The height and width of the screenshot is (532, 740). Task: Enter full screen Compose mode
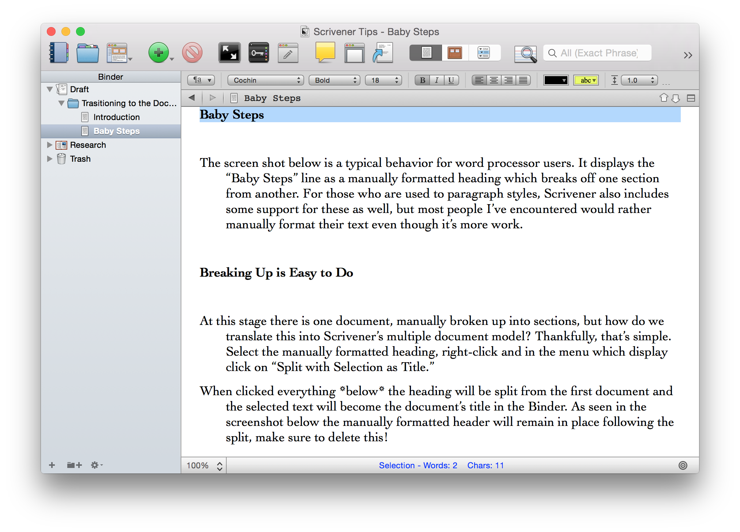229,53
